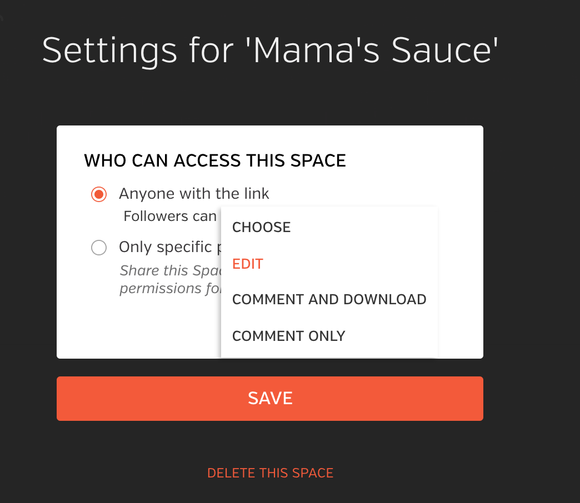Click the 'Anyone with the link' label
The image size is (580, 503).
pyautogui.click(x=194, y=194)
